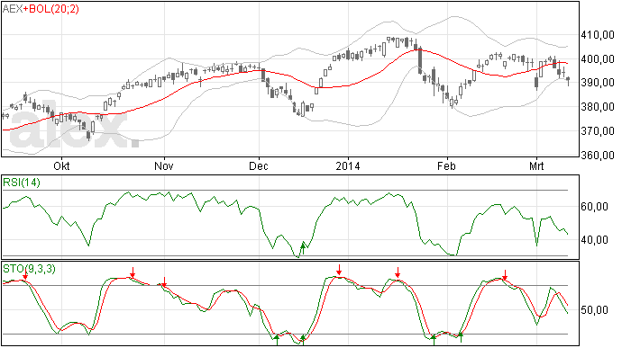This screenshot has height=348, width=622.
Task: Click the 360,00 price axis label
Action: [598, 156]
